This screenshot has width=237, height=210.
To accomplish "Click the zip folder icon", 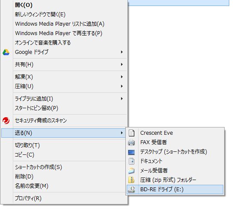I will click(x=131, y=180).
